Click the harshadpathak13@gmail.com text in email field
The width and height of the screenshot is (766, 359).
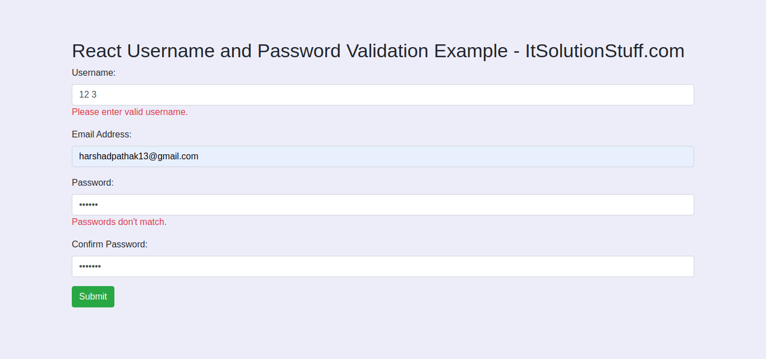pyautogui.click(x=139, y=157)
